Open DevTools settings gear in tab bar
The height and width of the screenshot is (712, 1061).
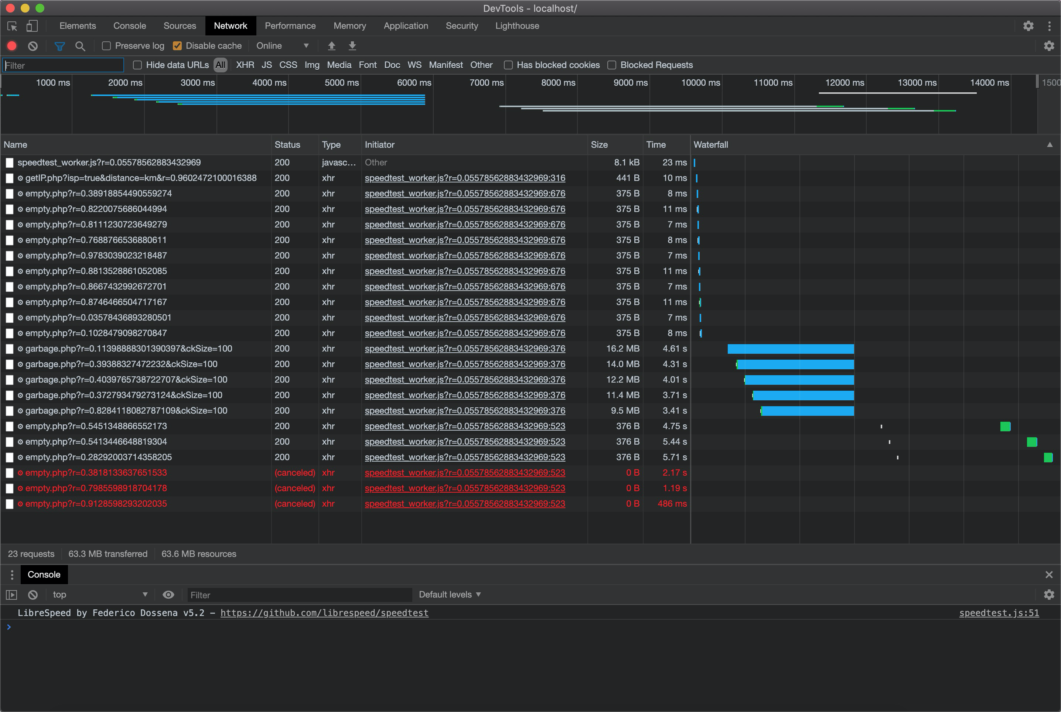tap(1028, 26)
